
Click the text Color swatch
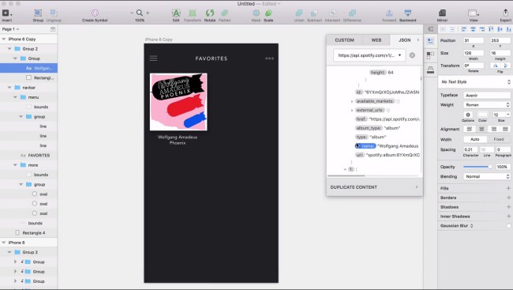pos(482,115)
